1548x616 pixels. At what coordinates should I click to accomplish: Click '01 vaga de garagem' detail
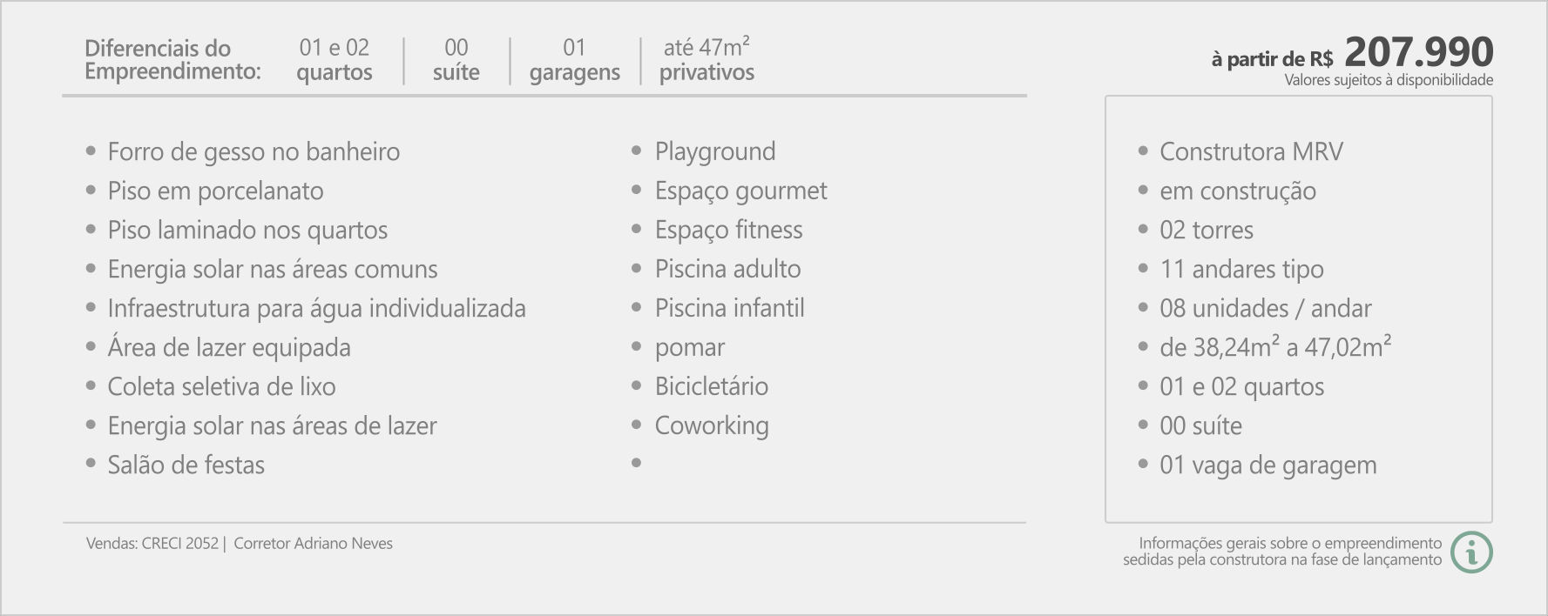point(1268,465)
